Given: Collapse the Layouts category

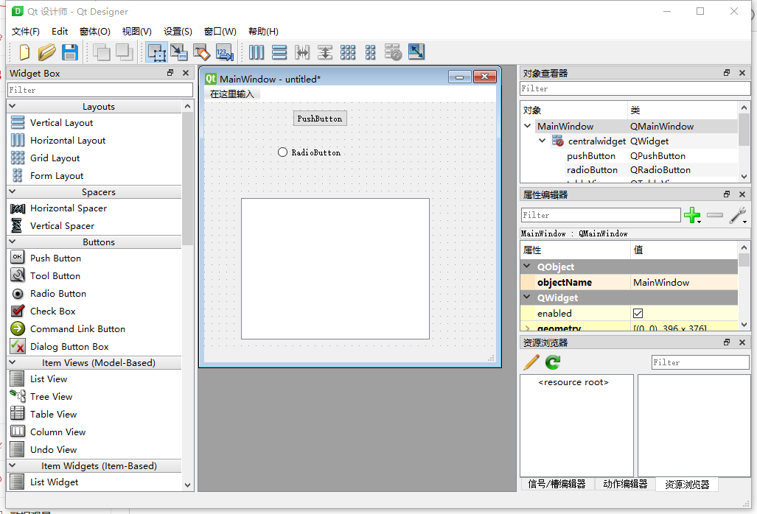Looking at the screenshot, I should [x=13, y=106].
